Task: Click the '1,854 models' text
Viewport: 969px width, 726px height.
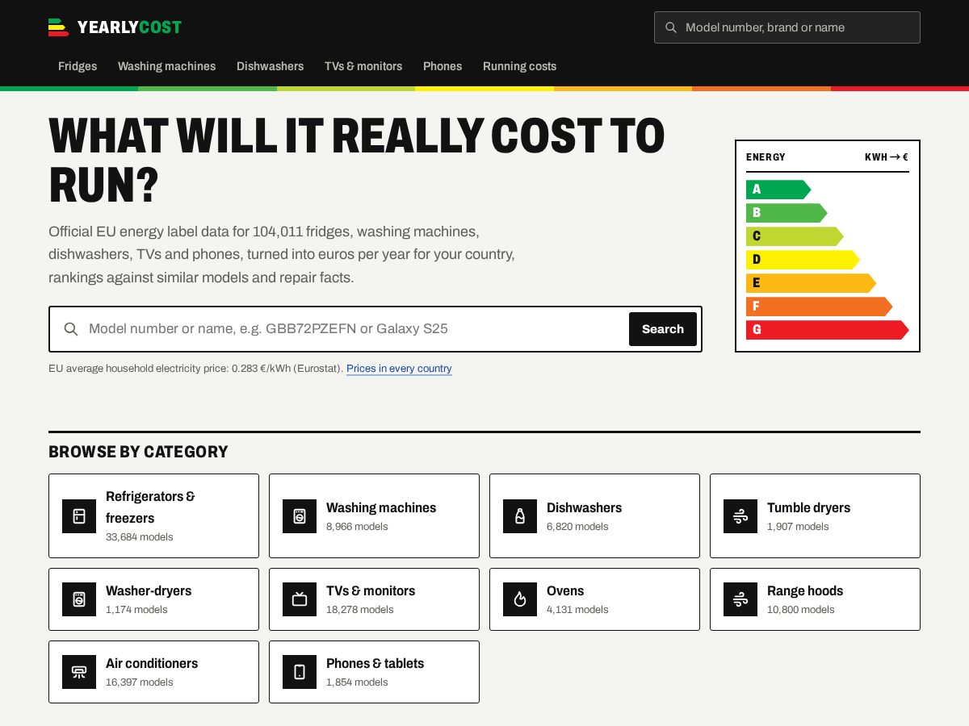Action: [x=357, y=682]
